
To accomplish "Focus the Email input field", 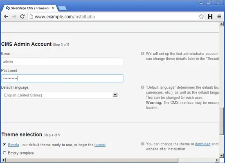I will [62, 61].
